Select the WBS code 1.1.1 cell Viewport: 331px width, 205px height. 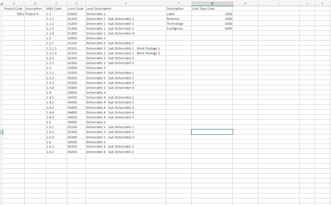click(56, 19)
